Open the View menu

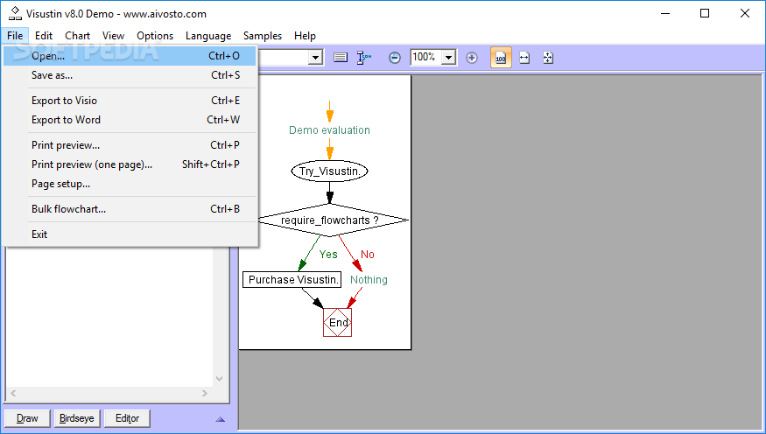click(x=113, y=36)
